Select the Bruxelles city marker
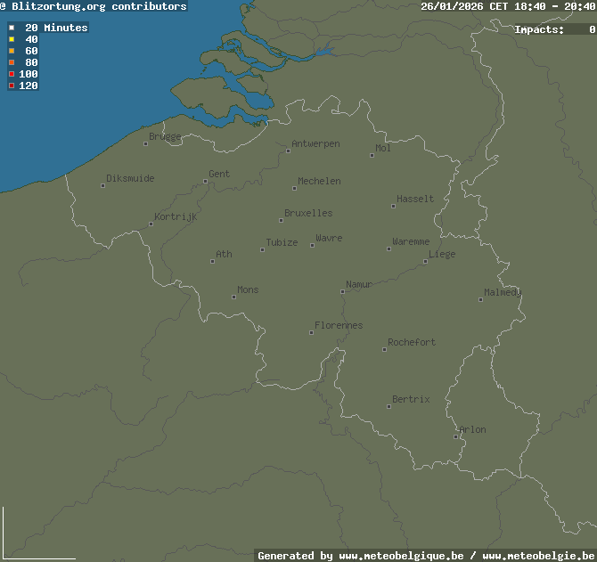Viewport: 597px width, 562px height. [281, 220]
